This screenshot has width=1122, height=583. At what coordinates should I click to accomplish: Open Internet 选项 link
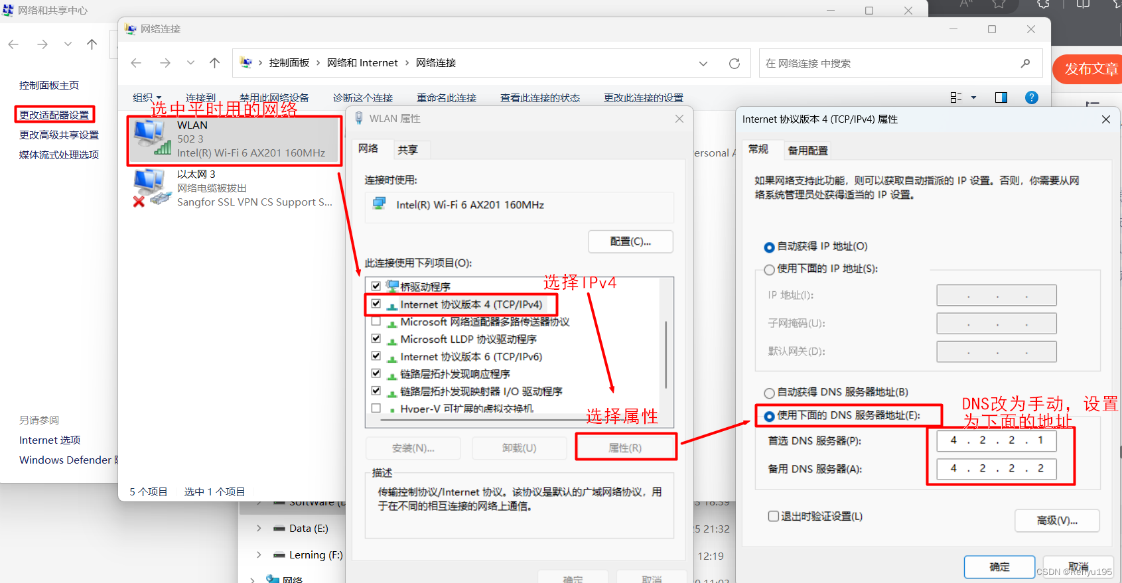(50, 440)
